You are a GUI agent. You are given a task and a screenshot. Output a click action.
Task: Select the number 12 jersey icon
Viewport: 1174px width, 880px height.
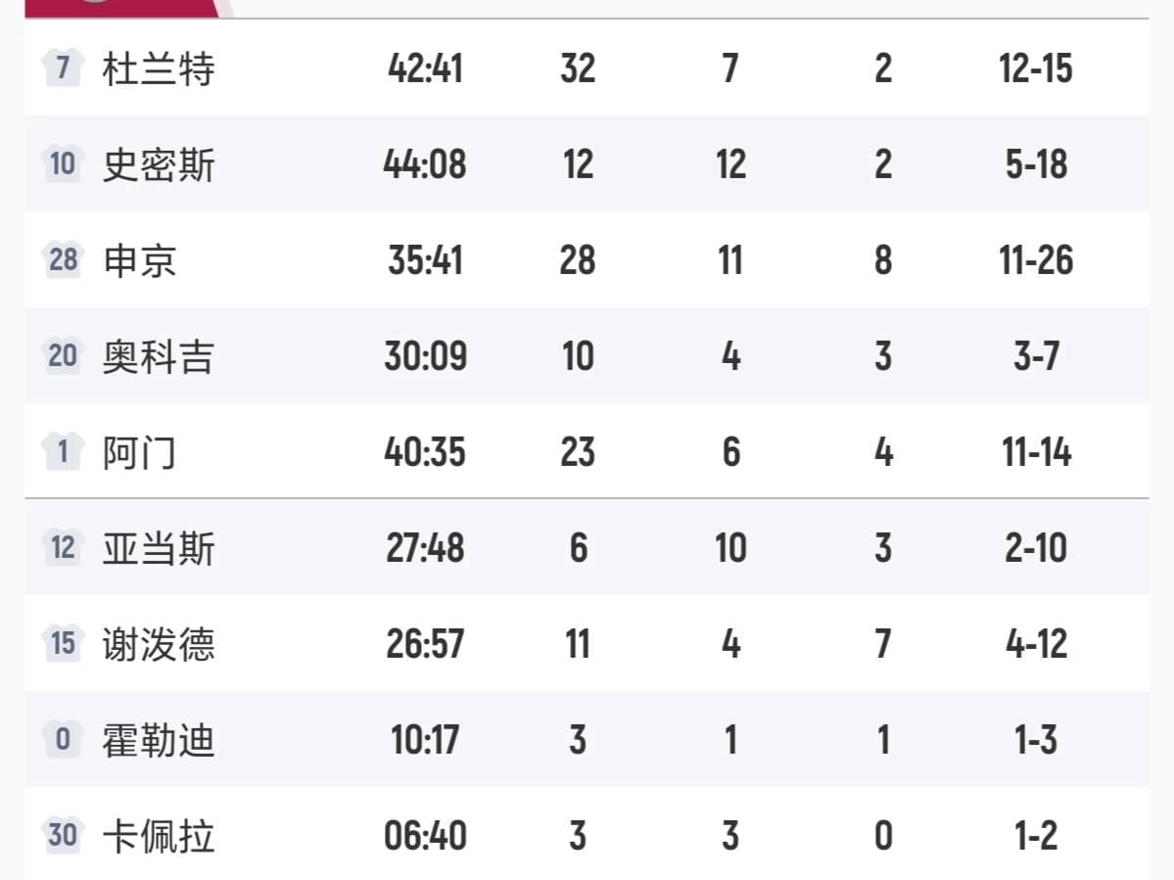click(62, 548)
